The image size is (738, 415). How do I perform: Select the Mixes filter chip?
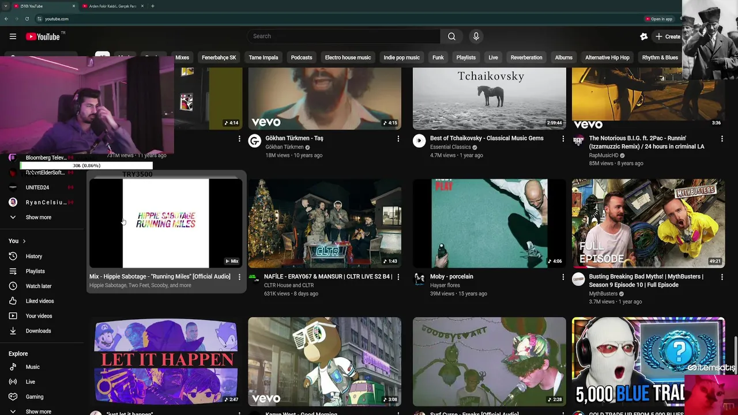tap(182, 58)
